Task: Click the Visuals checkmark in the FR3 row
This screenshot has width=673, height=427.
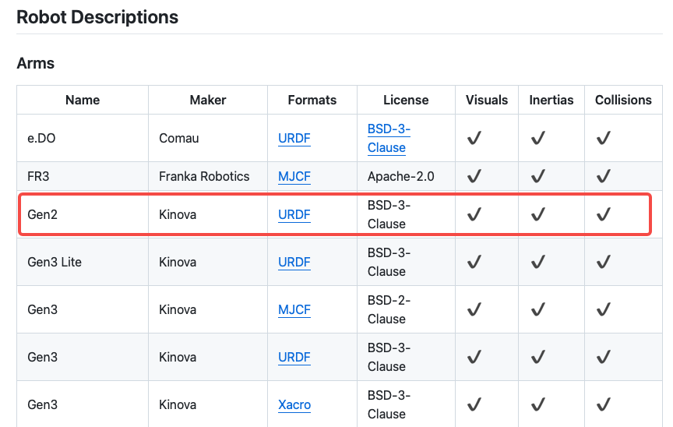Action: click(x=474, y=177)
